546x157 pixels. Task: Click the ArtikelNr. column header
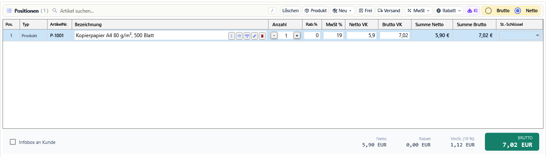point(59,24)
